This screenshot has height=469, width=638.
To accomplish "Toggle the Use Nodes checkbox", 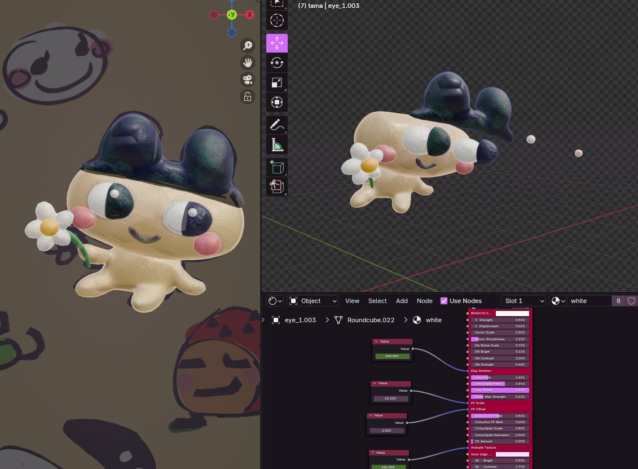I will click(444, 301).
